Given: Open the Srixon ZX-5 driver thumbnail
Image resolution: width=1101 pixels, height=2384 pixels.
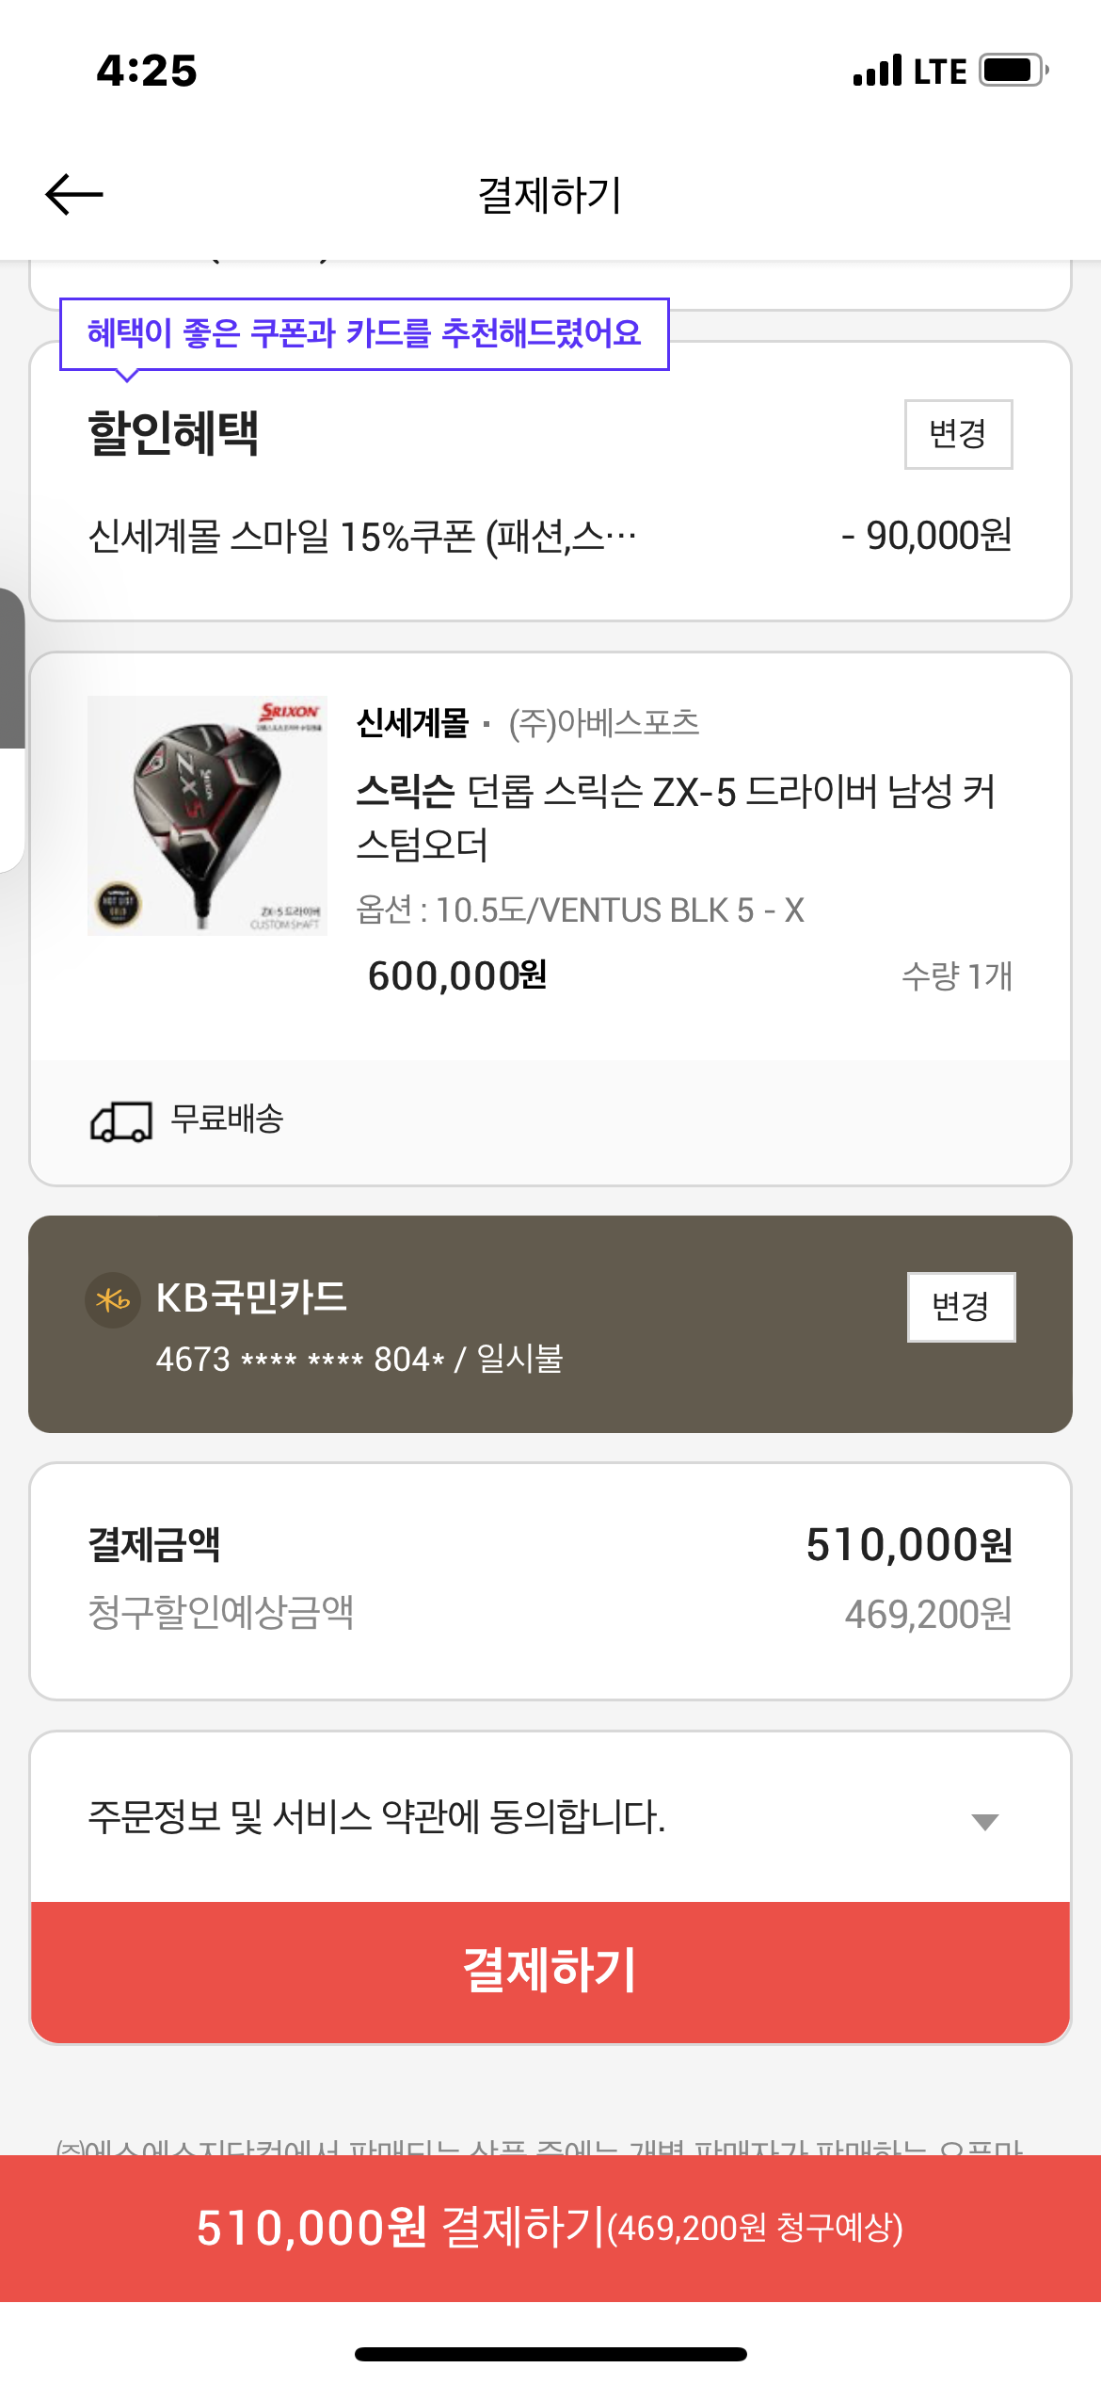Looking at the screenshot, I should (207, 815).
